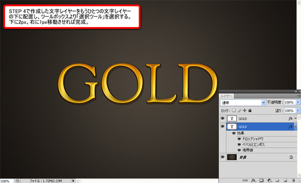
Task: Open the status bar file info arrow
Action: (x=73, y=181)
